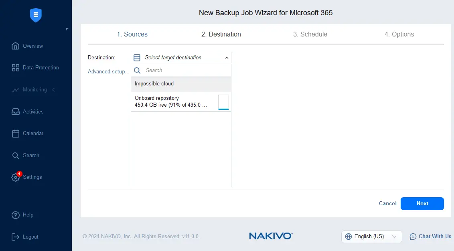Click the repository icon in Destination field
This screenshot has height=251, width=454.
[137, 58]
